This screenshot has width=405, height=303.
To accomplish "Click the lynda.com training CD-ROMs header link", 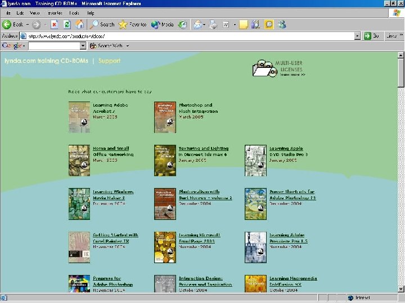I will [46, 61].
